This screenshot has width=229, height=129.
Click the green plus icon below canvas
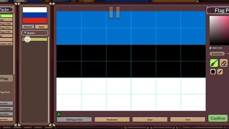tap(59, 114)
